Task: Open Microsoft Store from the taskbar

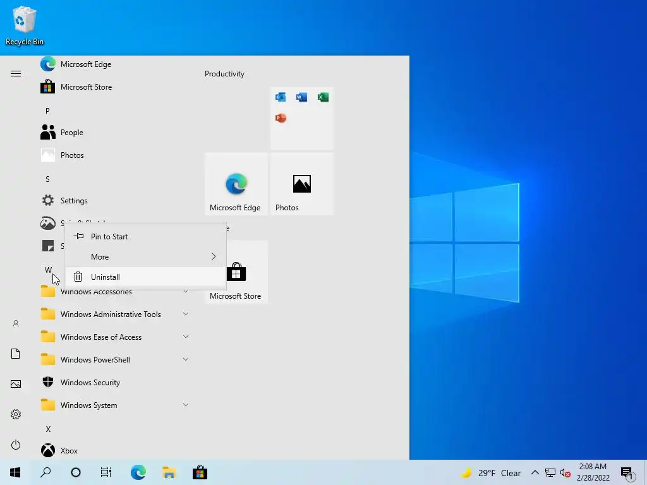Action: tap(200, 472)
